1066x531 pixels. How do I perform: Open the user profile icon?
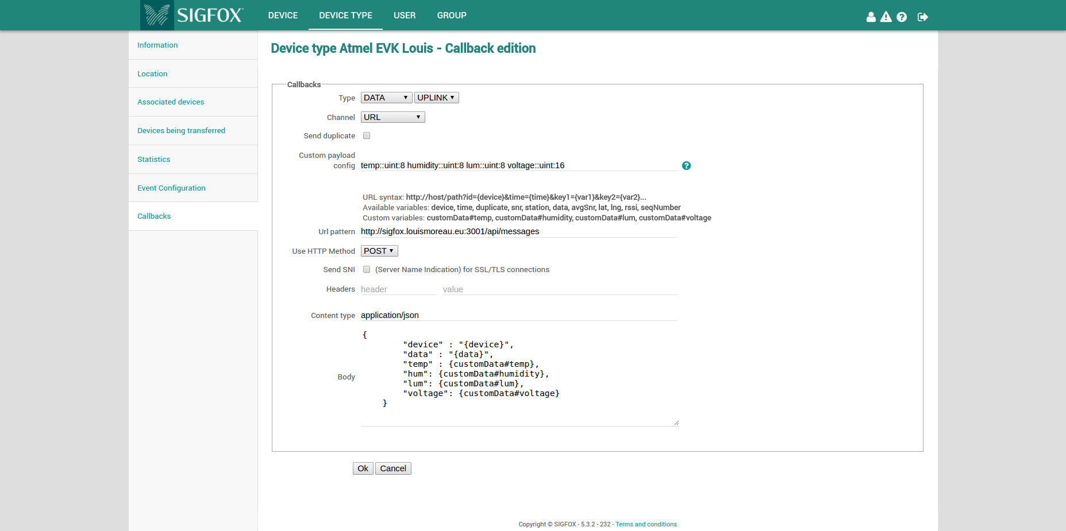point(871,17)
